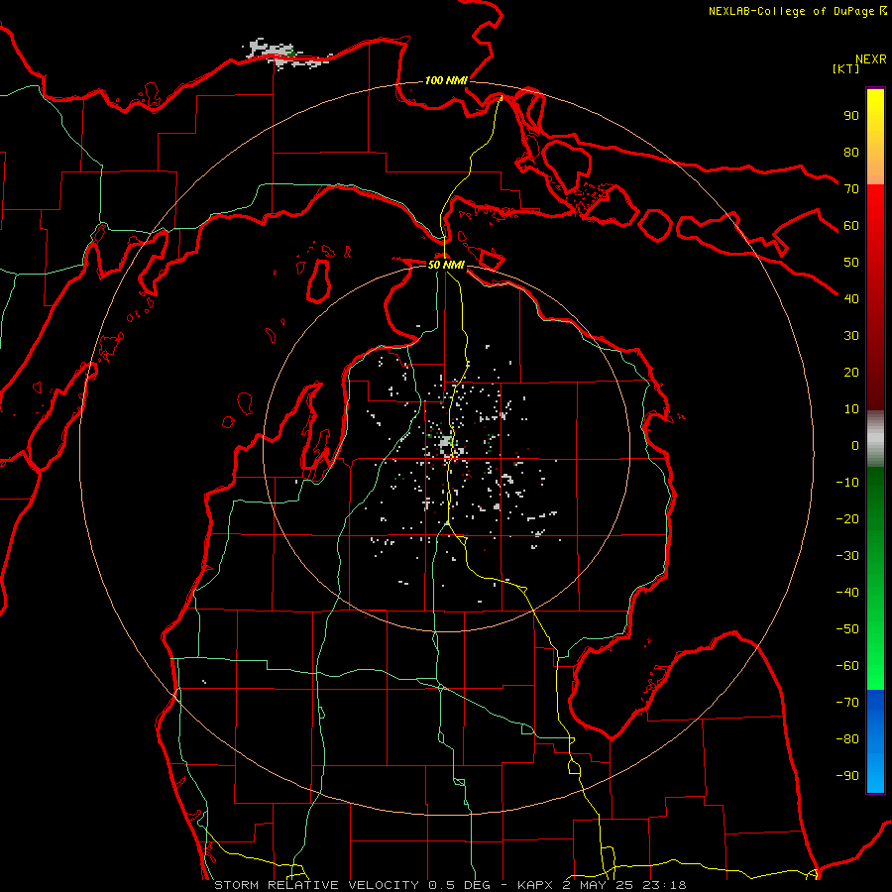Click the -40 value on the velocity scale
Screen dimensions: 892x892
[847, 593]
